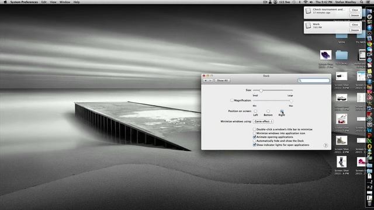Viewport: 374px width, 210px height.
Task: Click the help question mark button
Action: coord(325,145)
